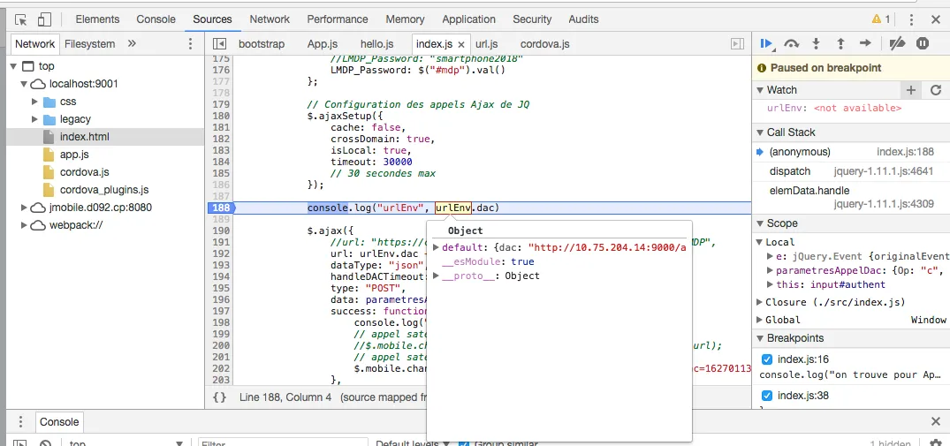Toggle the index.js:16 breakpoint checkbox

(x=767, y=359)
